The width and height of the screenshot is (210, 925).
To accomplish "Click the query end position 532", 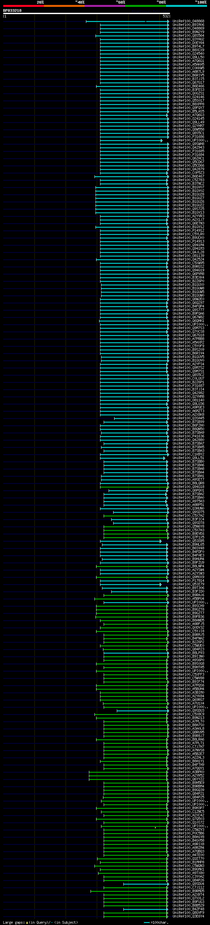I will coord(165,16).
